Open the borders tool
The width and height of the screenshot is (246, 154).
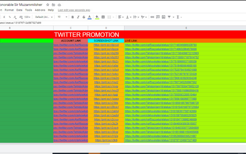(x=103, y=17)
